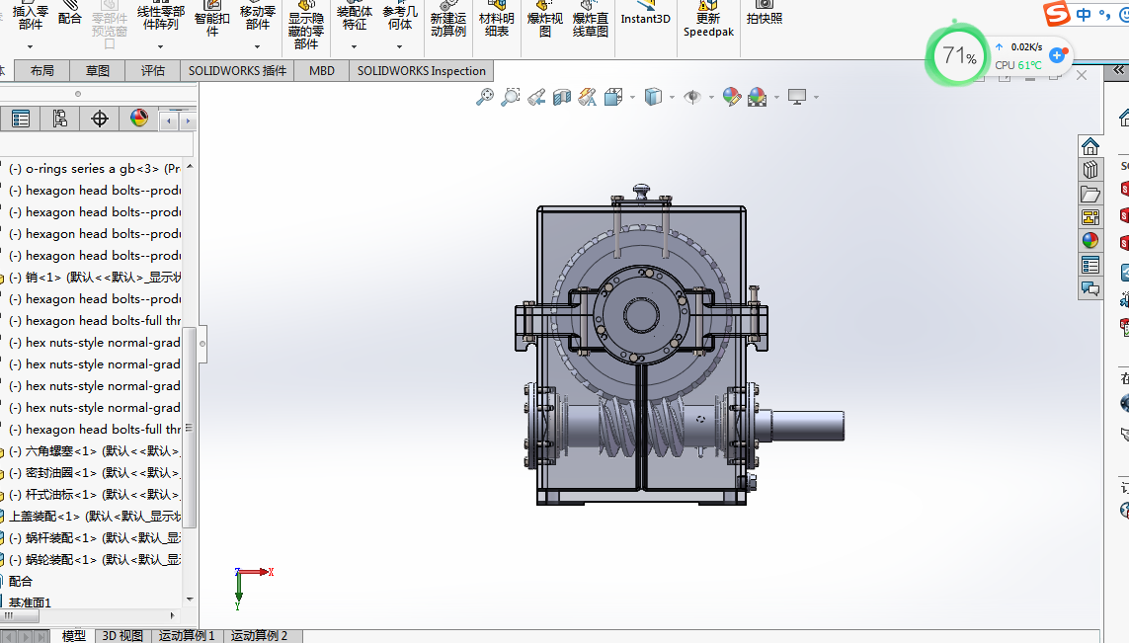Switch to the 评估 ribbon tab
Viewport: 1129px width, 643px height.
153,71
